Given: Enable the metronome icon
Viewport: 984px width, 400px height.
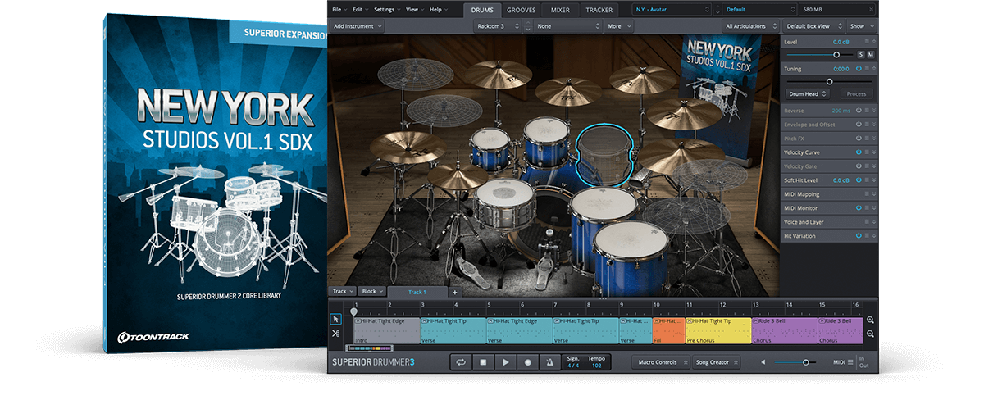Looking at the screenshot, I should [x=549, y=361].
